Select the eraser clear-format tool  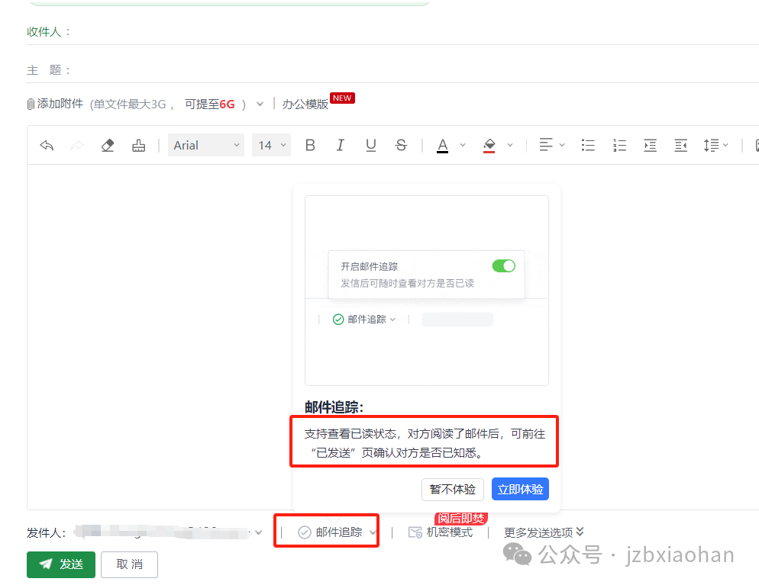[x=108, y=145]
